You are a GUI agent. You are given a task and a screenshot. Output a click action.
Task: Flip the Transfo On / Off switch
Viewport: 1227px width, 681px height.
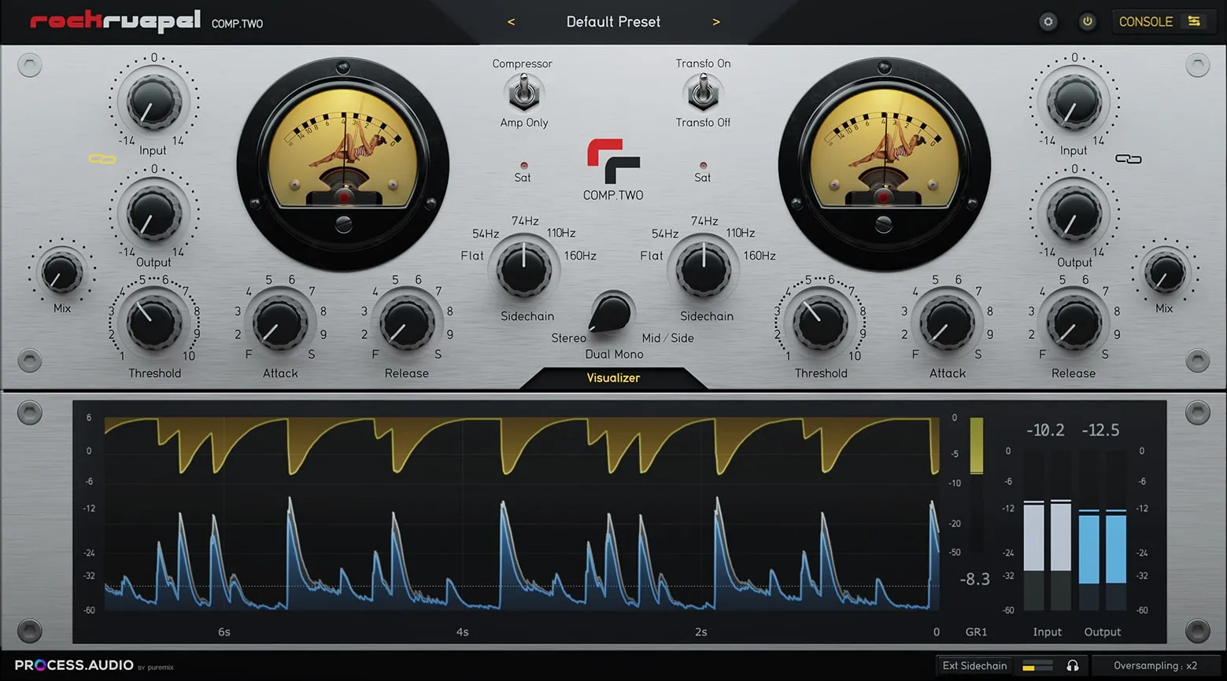[x=703, y=93]
